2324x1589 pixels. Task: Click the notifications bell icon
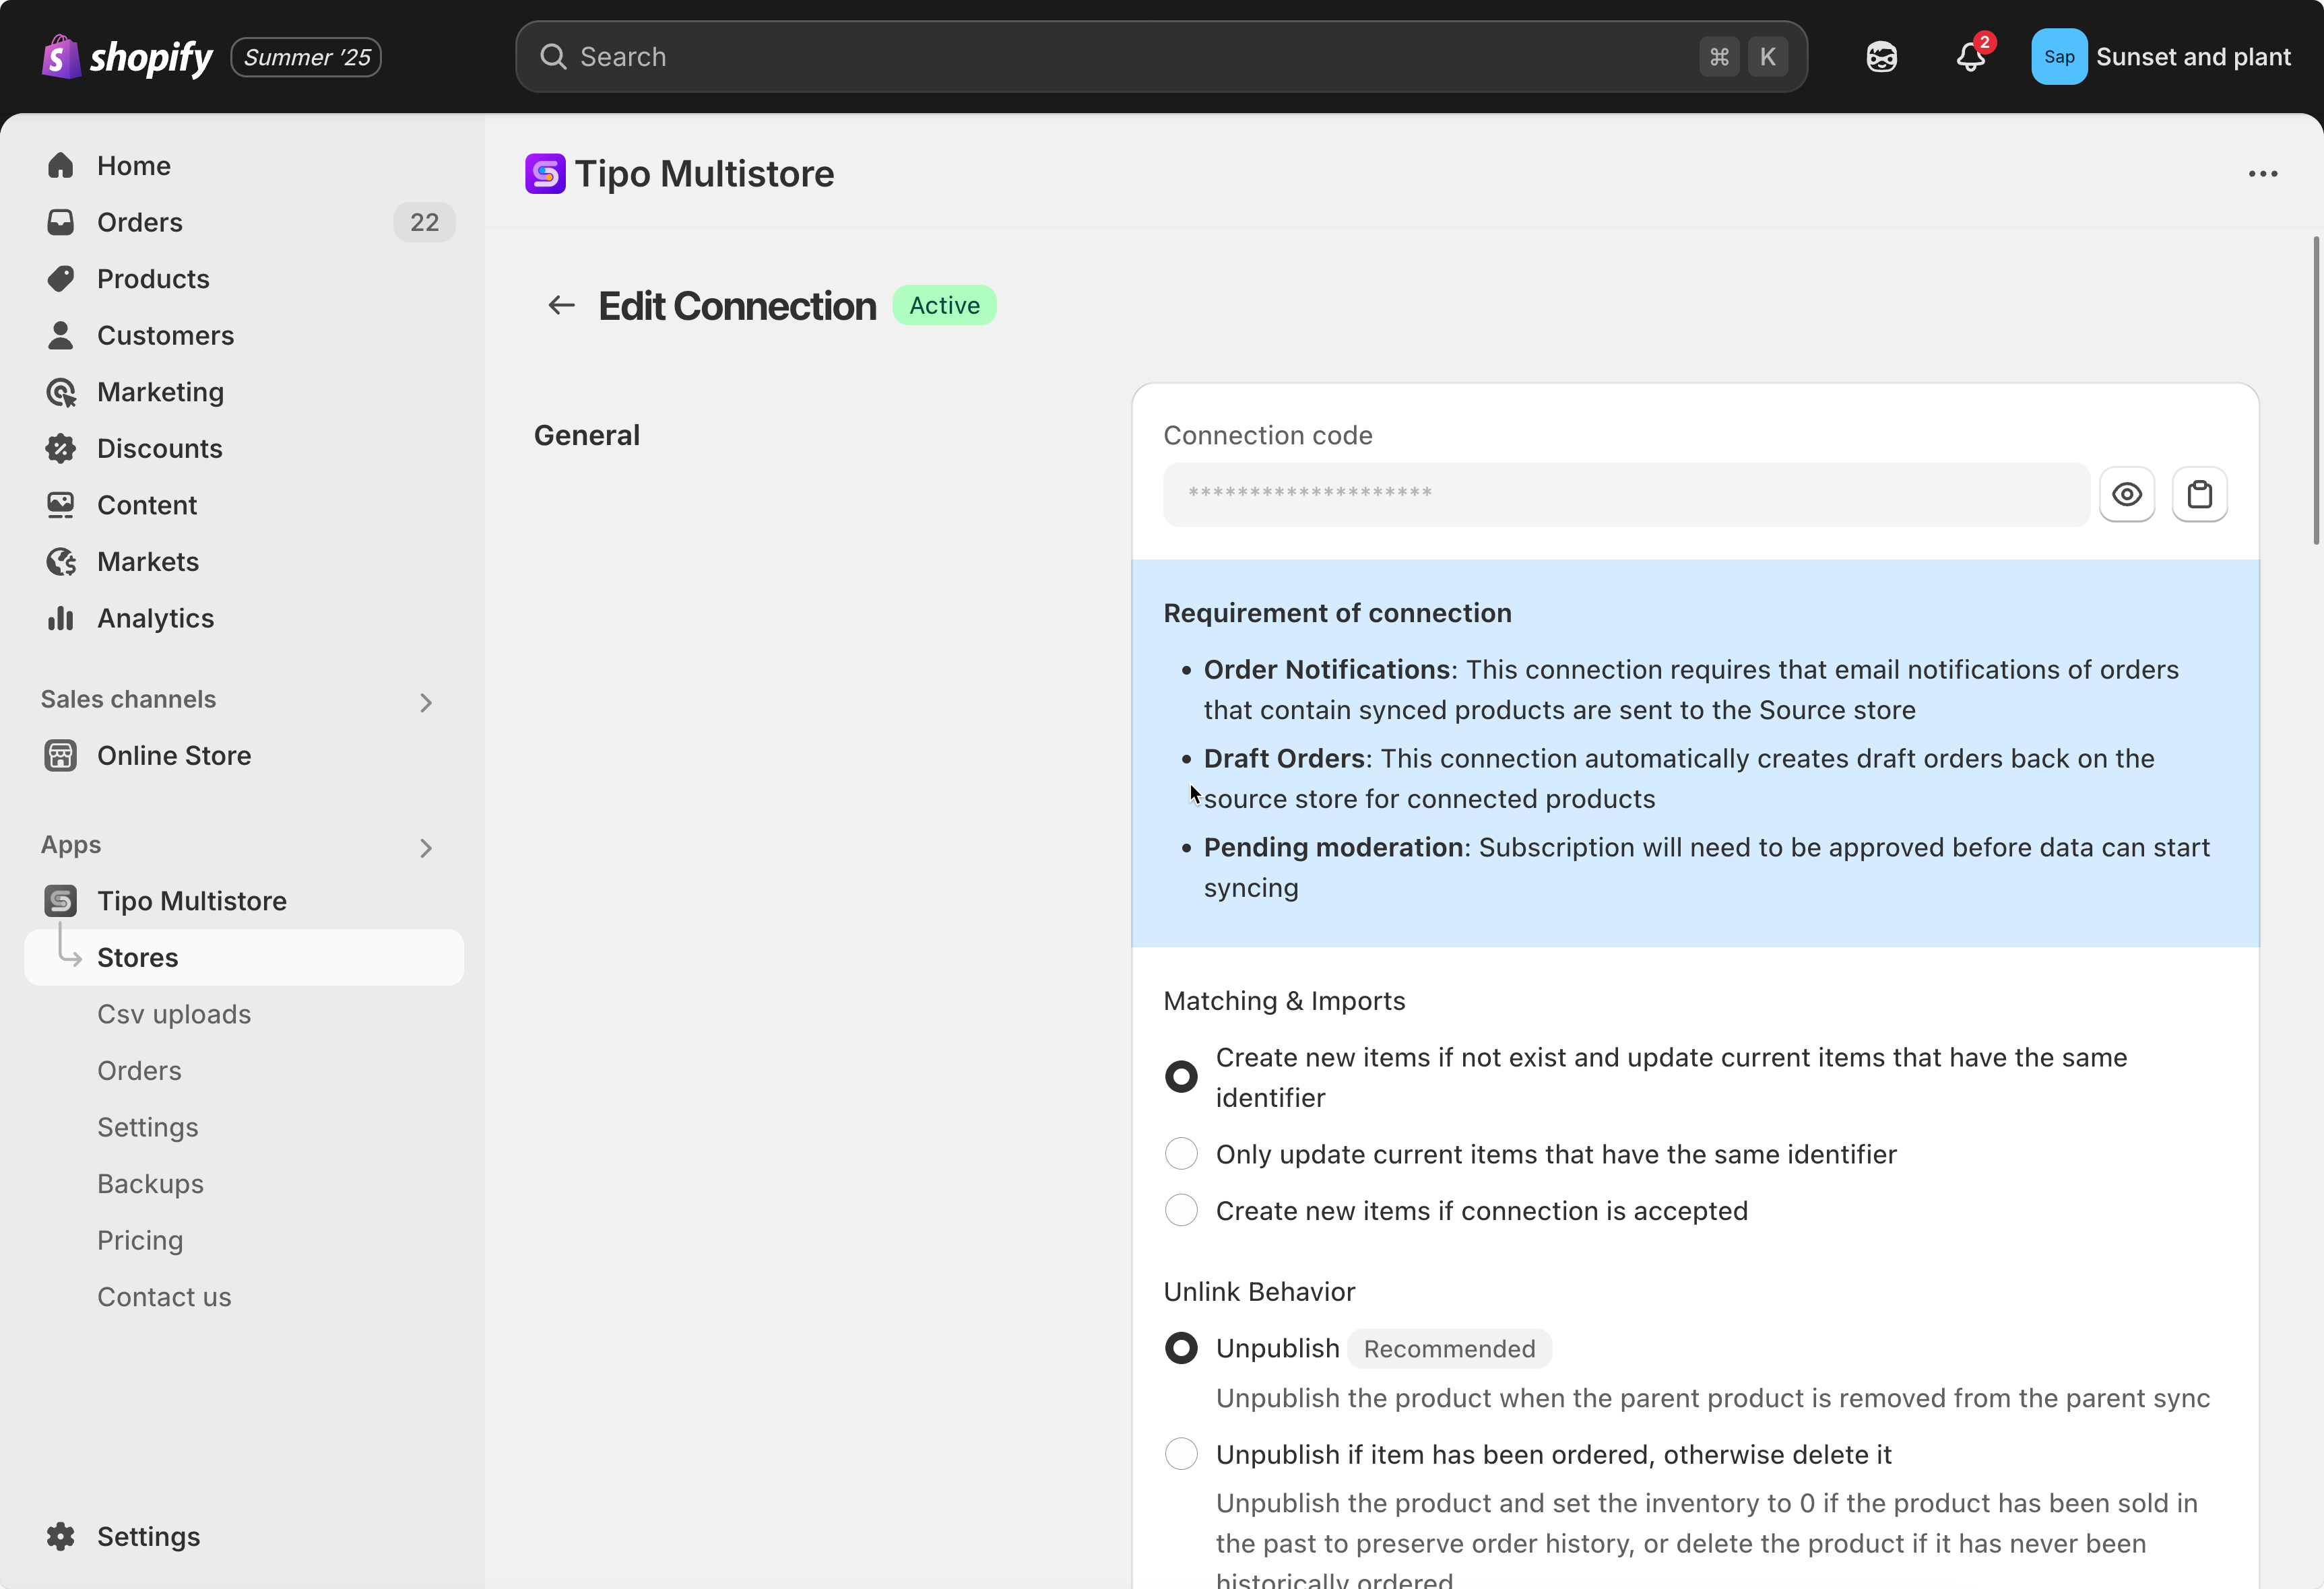click(x=1969, y=57)
